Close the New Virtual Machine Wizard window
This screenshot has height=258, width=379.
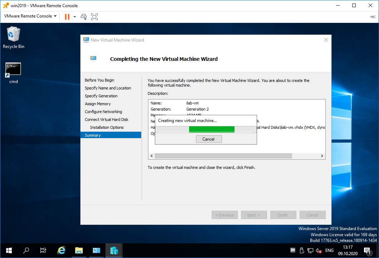tap(326, 40)
